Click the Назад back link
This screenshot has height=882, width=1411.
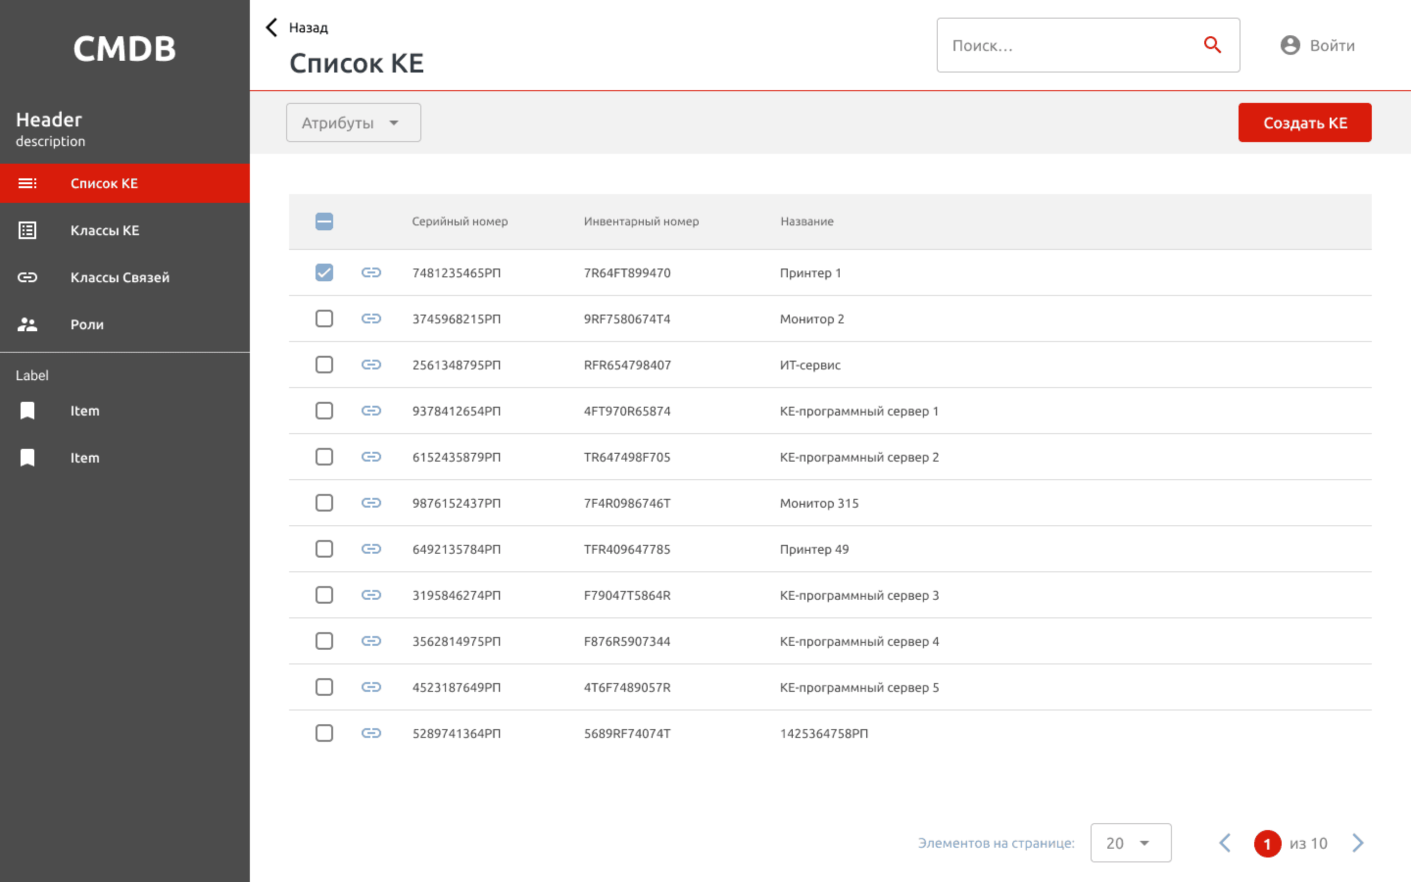pos(309,28)
